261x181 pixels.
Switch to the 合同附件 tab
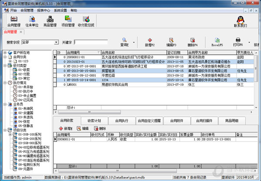[177, 120]
